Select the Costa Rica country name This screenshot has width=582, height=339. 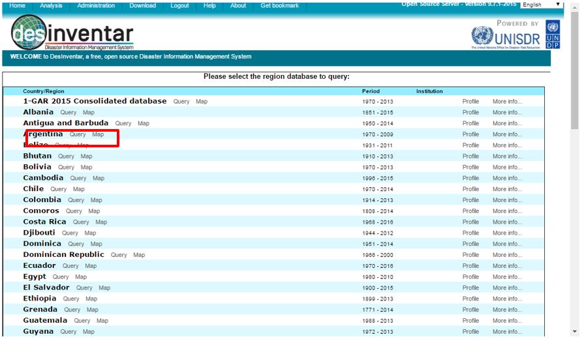tap(44, 222)
